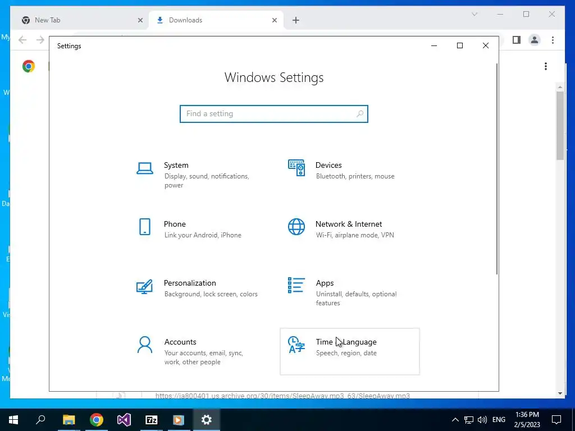Click Chrome's forward navigation arrow
The height and width of the screenshot is (431, 575).
pos(40,40)
